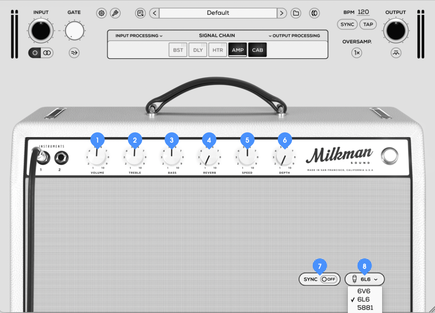Image resolution: width=435 pixels, height=313 pixels.
Task: Open the settings gear icon
Action: coord(101,13)
